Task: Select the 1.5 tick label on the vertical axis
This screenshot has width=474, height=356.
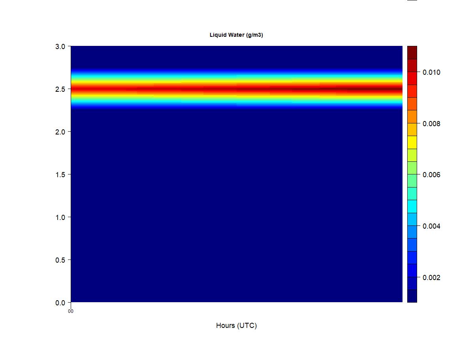Action: 60,174
